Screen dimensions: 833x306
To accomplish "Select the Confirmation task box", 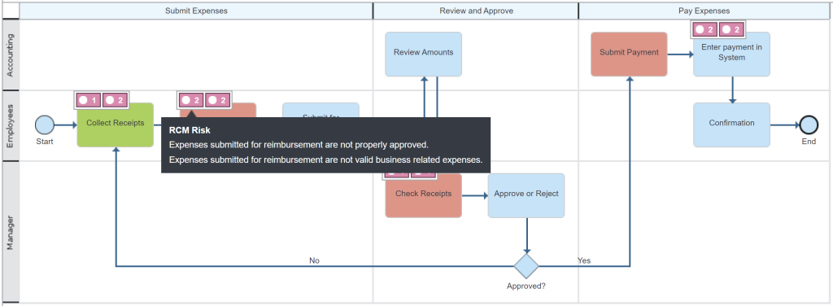I will pos(731,125).
